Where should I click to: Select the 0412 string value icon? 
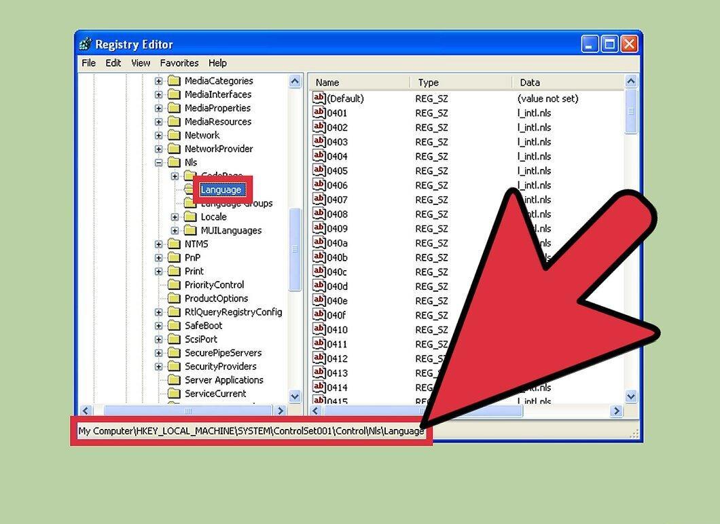pyautogui.click(x=319, y=358)
